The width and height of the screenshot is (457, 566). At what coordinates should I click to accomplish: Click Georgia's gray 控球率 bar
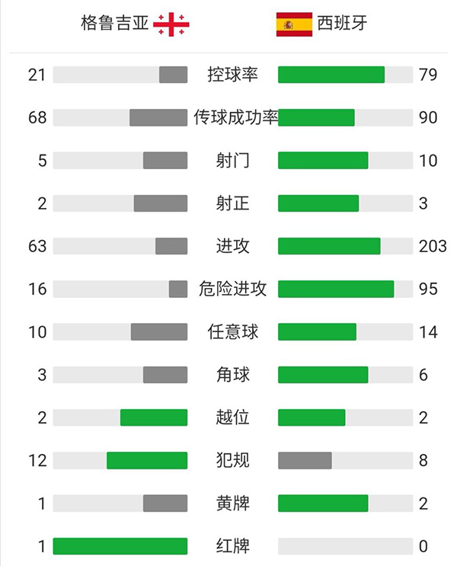click(174, 75)
